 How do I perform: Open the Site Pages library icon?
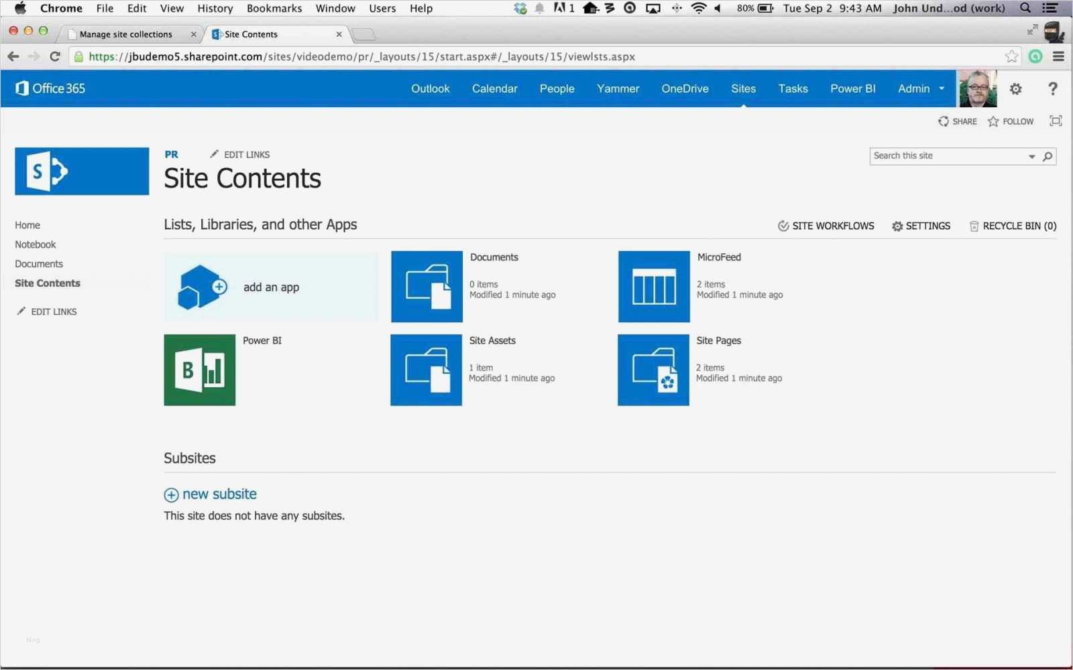point(653,370)
